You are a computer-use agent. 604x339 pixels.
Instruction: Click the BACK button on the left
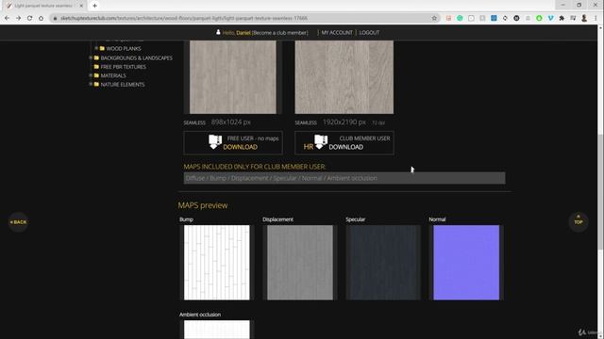point(18,222)
